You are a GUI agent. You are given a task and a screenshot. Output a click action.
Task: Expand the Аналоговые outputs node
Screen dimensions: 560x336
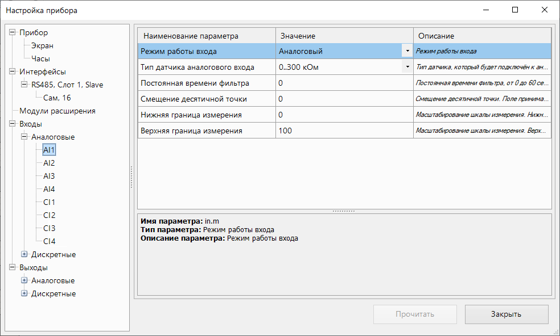pos(24,281)
